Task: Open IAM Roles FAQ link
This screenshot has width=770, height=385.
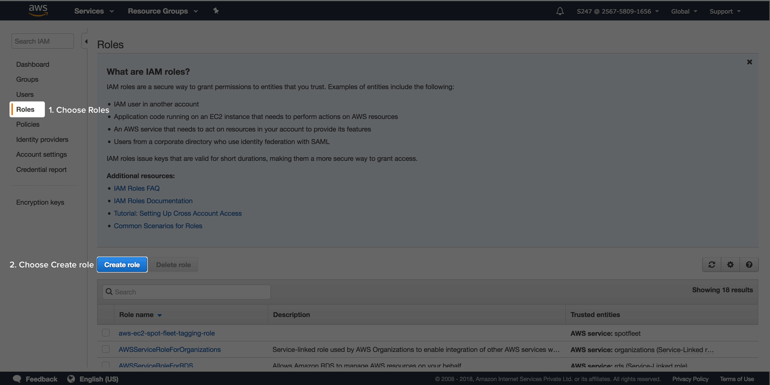Action: (x=137, y=188)
